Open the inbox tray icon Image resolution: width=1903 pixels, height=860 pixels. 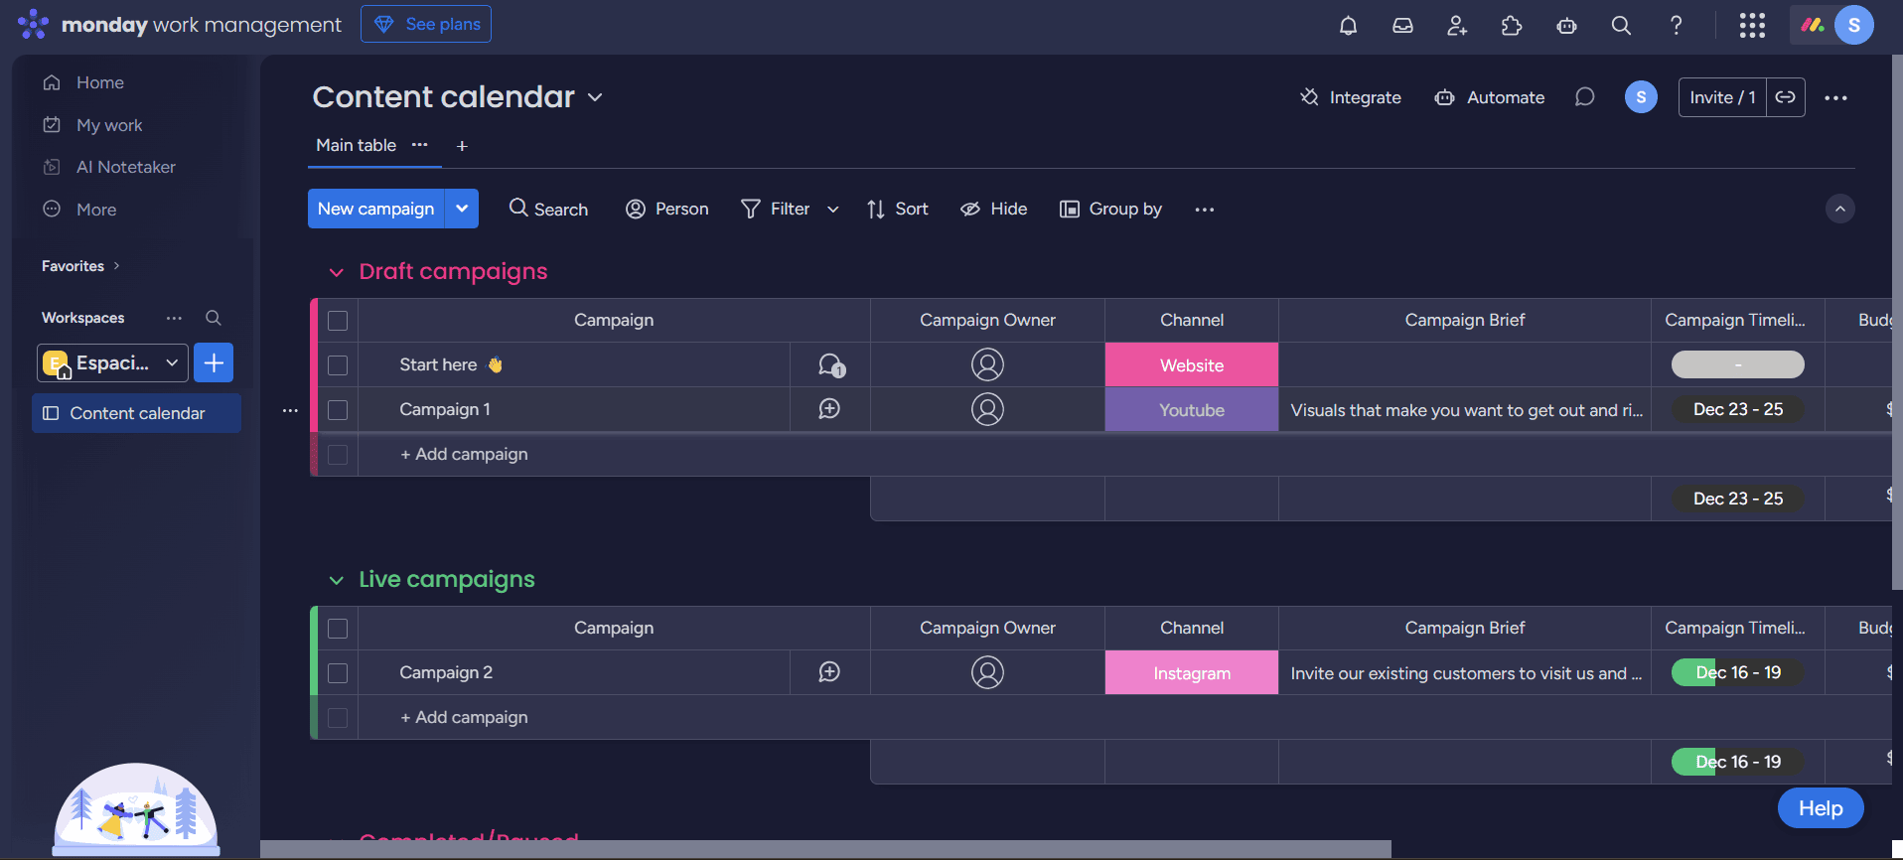pyautogui.click(x=1402, y=26)
